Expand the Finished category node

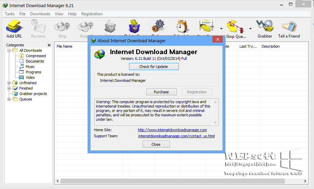pos(9,88)
